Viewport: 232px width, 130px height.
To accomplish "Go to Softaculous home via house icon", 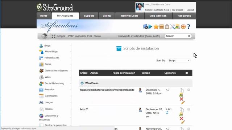I will (x=44, y=36).
